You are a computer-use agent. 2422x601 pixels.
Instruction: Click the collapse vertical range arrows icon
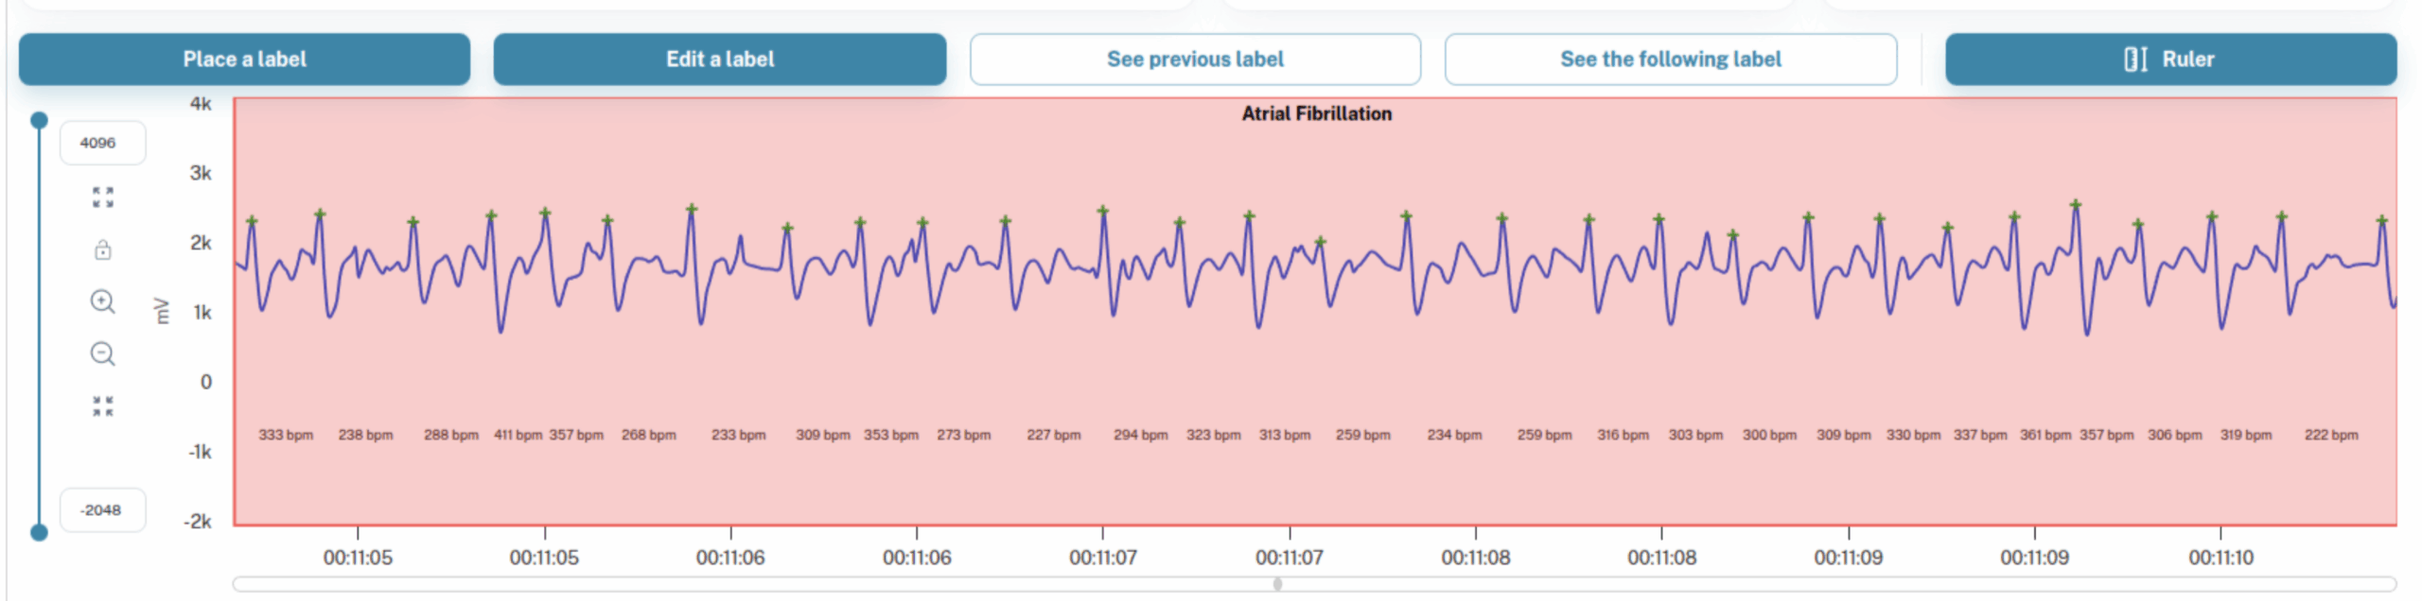(x=103, y=406)
